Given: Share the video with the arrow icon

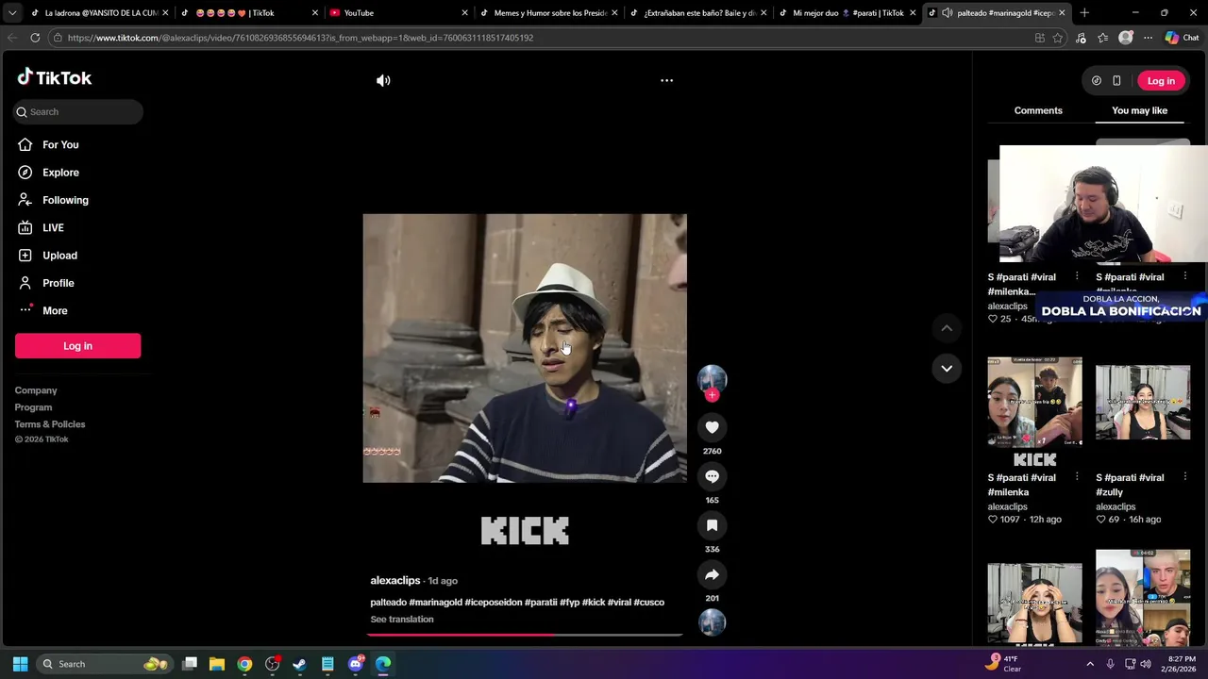Looking at the screenshot, I should 712,574.
